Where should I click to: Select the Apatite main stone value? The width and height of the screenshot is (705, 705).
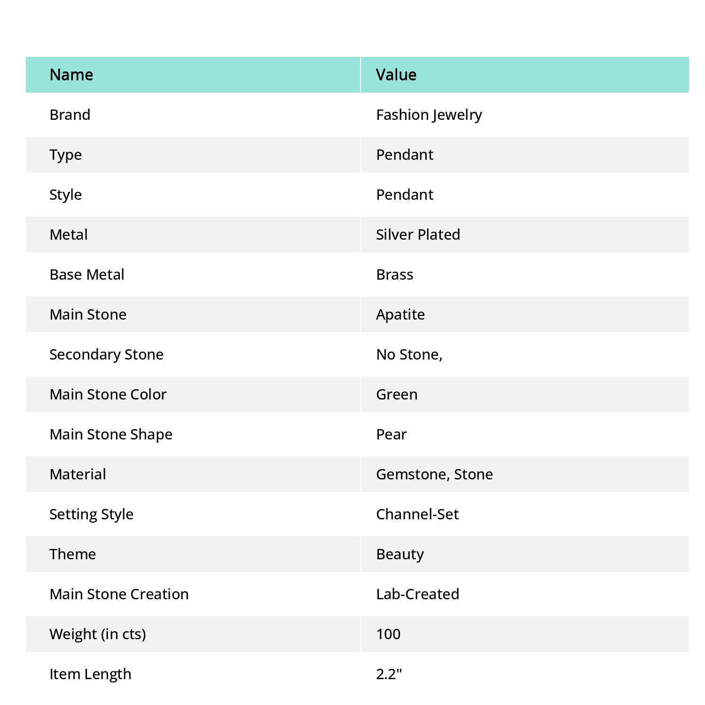[x=400, y=315]
